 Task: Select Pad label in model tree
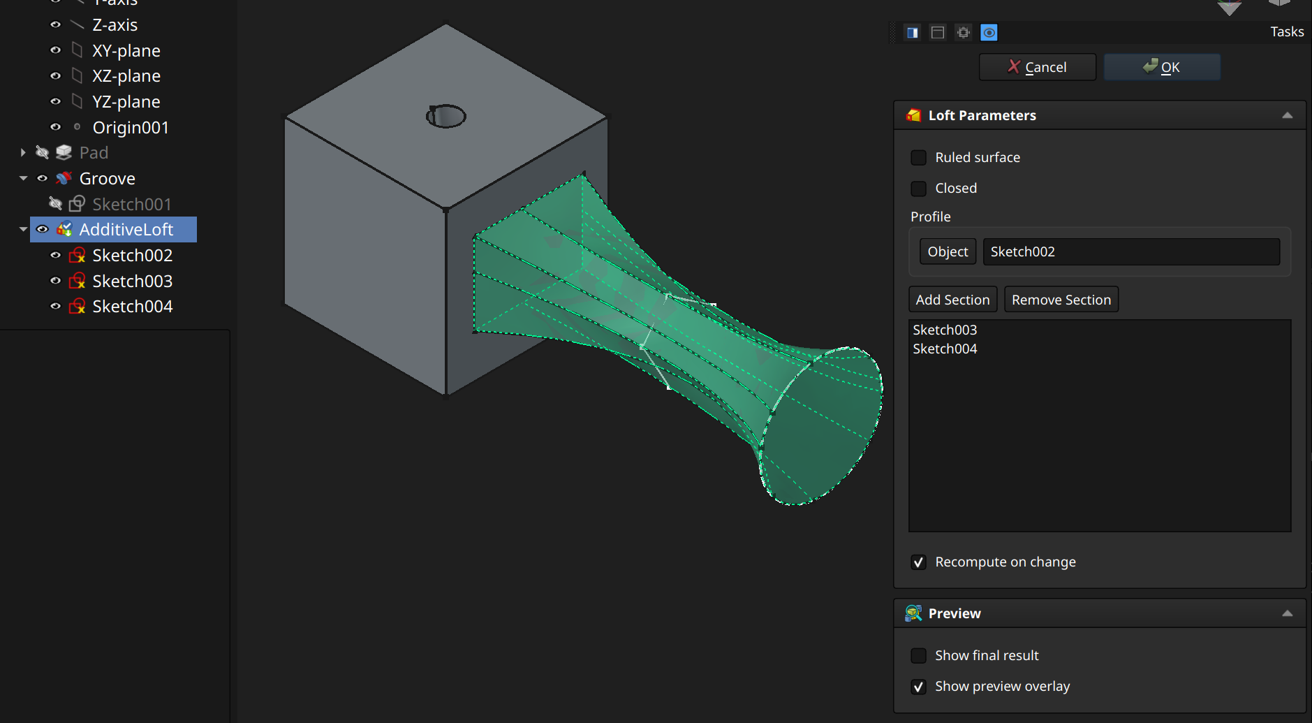[x=94, y=152]
